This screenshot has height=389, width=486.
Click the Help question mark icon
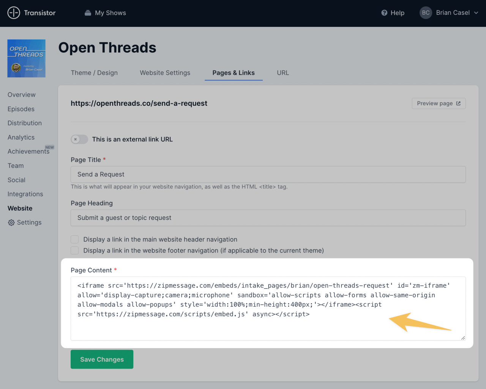tap(384, 13)
